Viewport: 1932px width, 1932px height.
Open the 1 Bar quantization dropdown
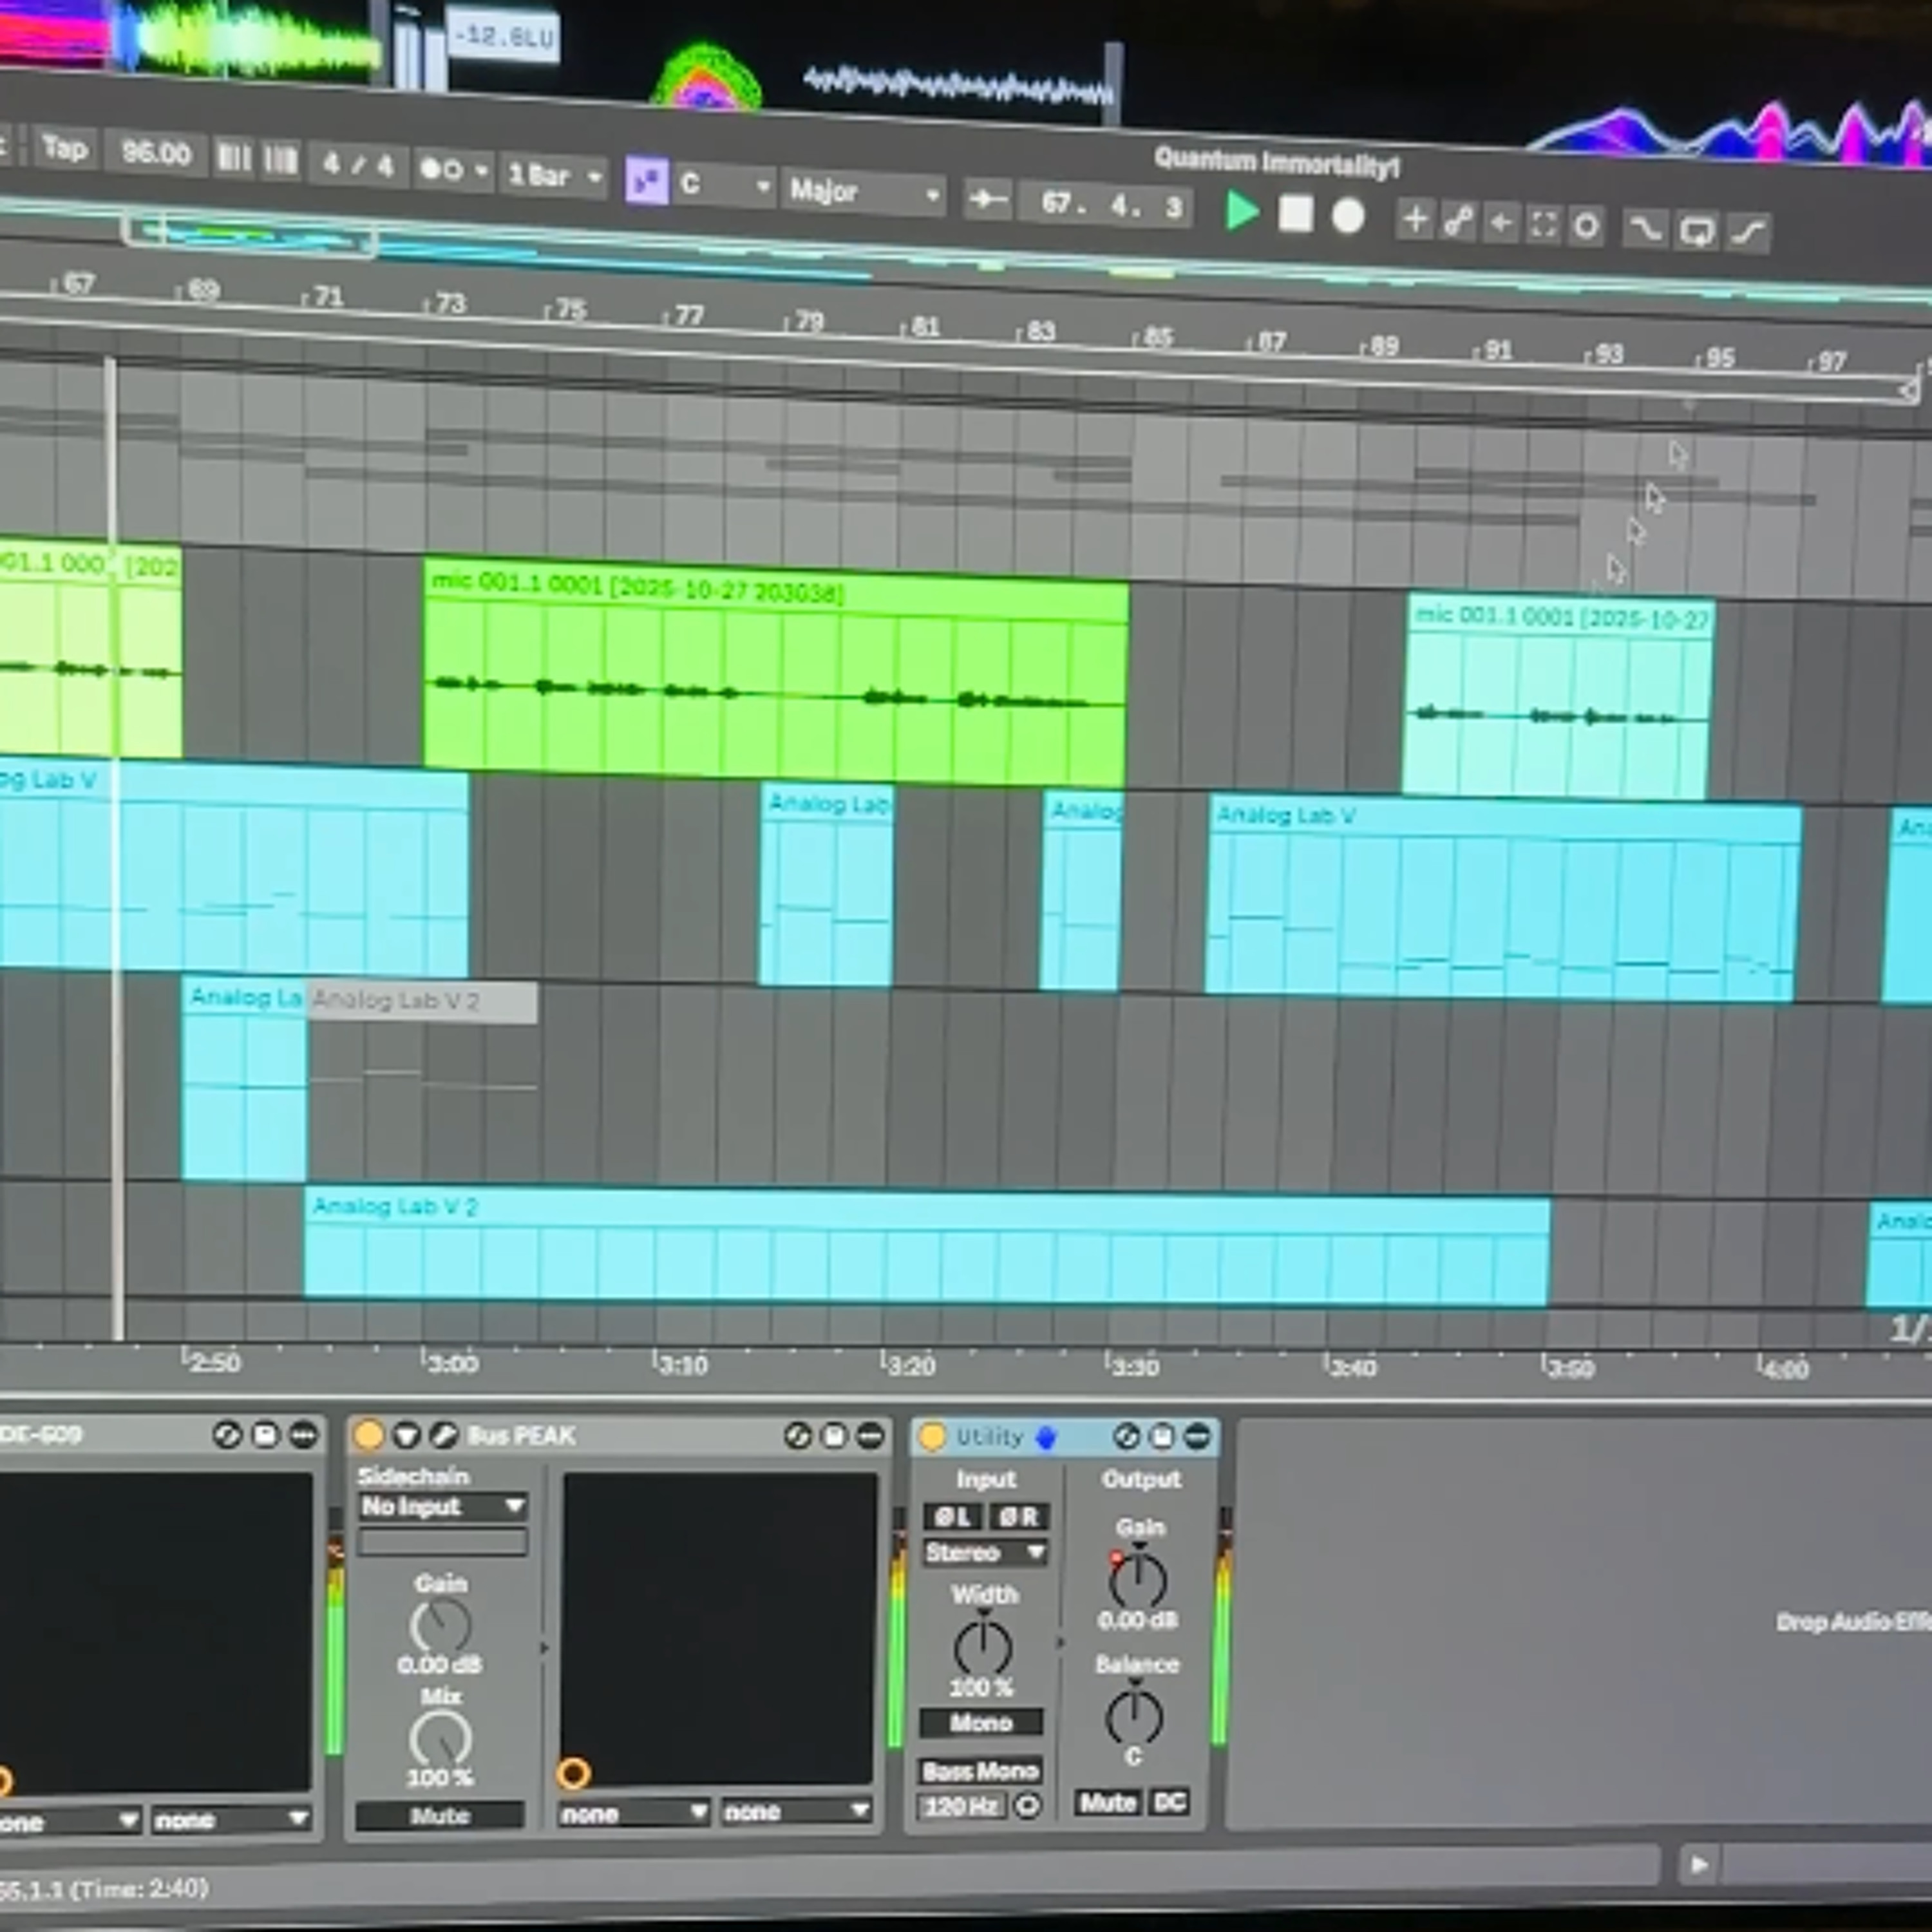554,176
